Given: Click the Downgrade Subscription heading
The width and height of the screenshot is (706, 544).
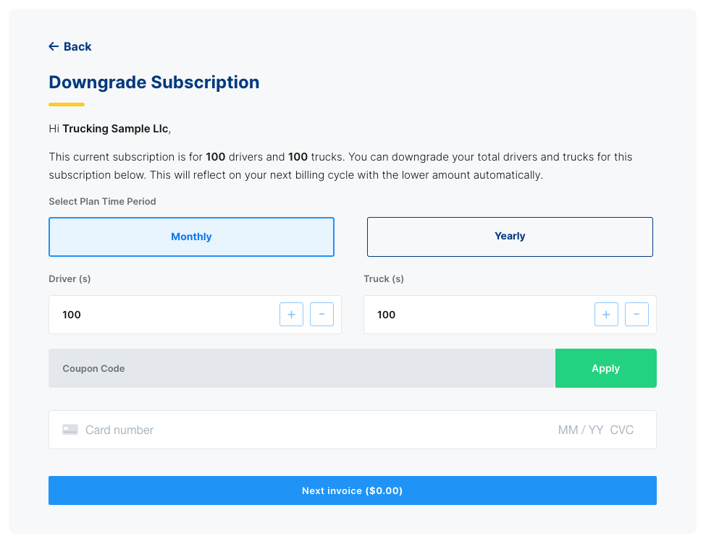Looking at the screenshot, I should (154, 82).
